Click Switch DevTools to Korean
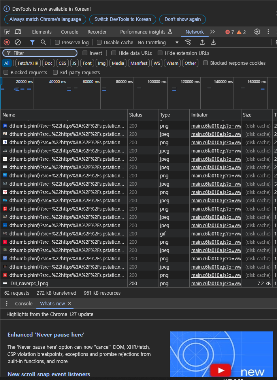The width and height of the screenshot is (277, 380). [122, 19]
